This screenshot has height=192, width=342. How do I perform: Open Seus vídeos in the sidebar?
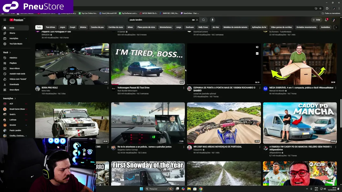[15, 68]
